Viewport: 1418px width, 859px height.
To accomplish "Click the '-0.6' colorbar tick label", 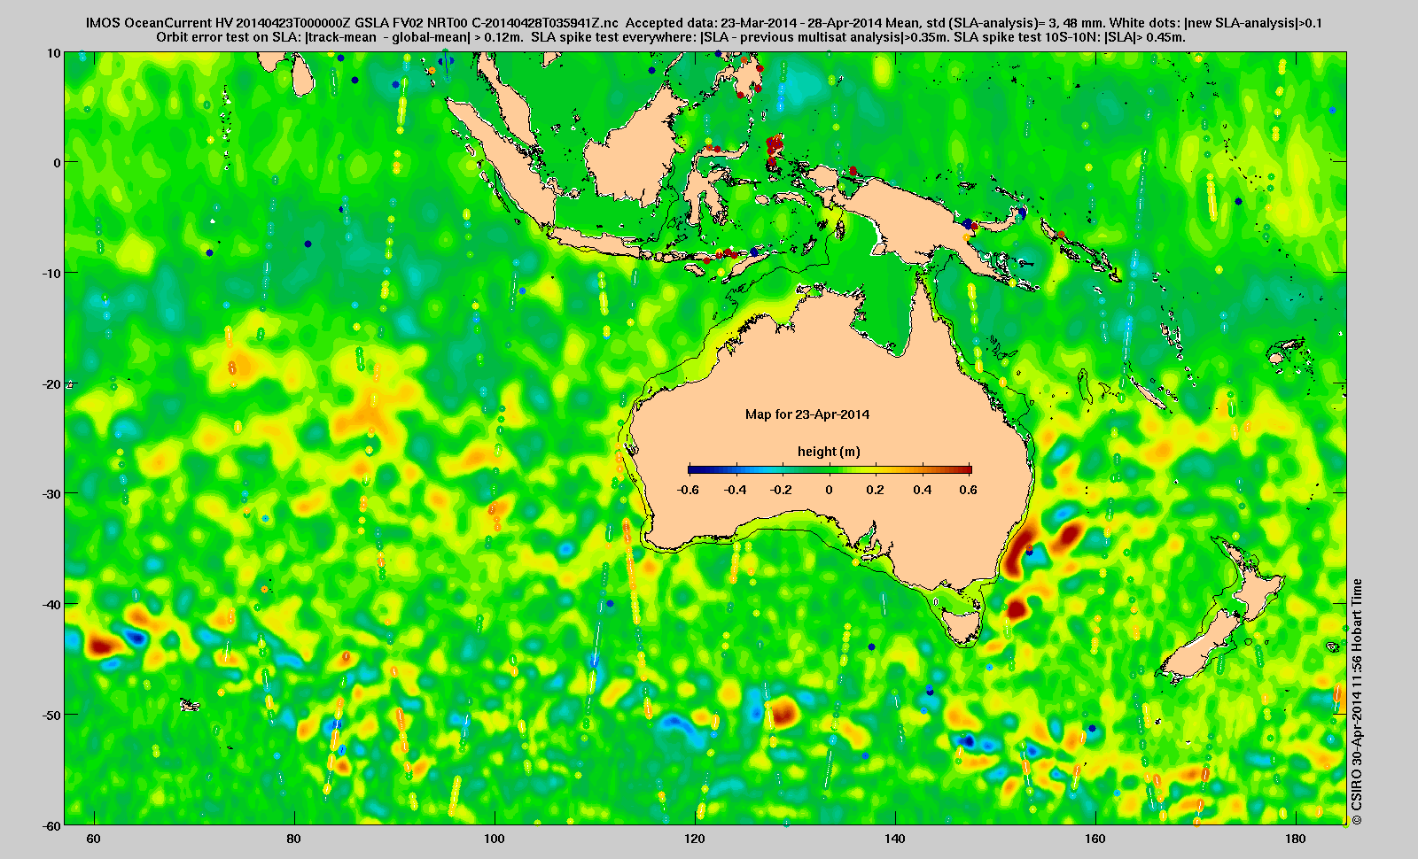I will click(x=687, y=490).
